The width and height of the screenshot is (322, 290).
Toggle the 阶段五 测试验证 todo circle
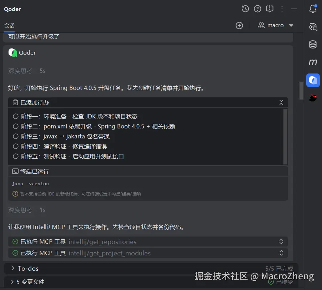pos(16,156)
